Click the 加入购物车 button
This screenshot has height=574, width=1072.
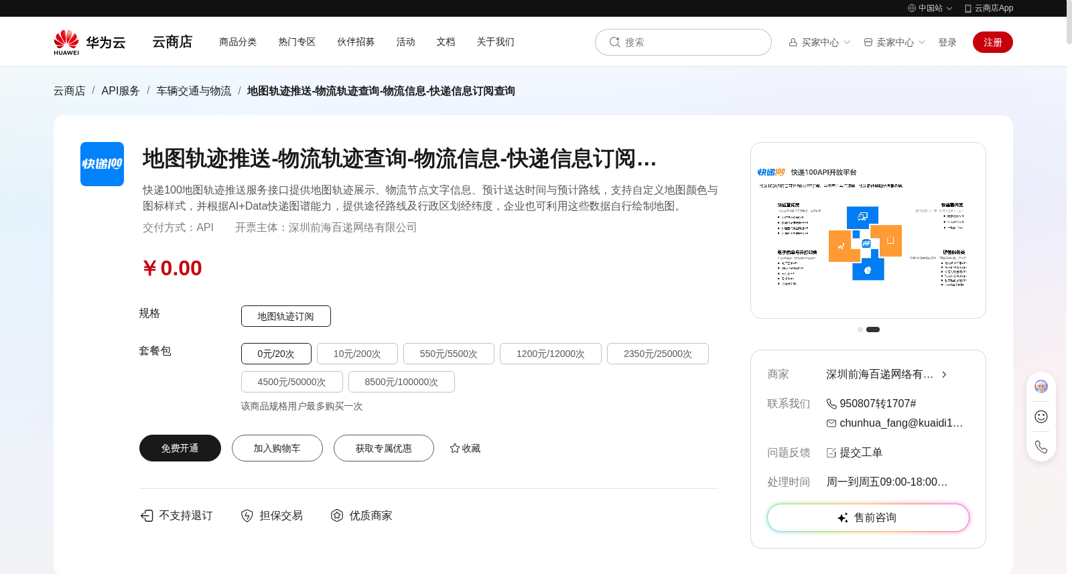(x=277, y=448)
